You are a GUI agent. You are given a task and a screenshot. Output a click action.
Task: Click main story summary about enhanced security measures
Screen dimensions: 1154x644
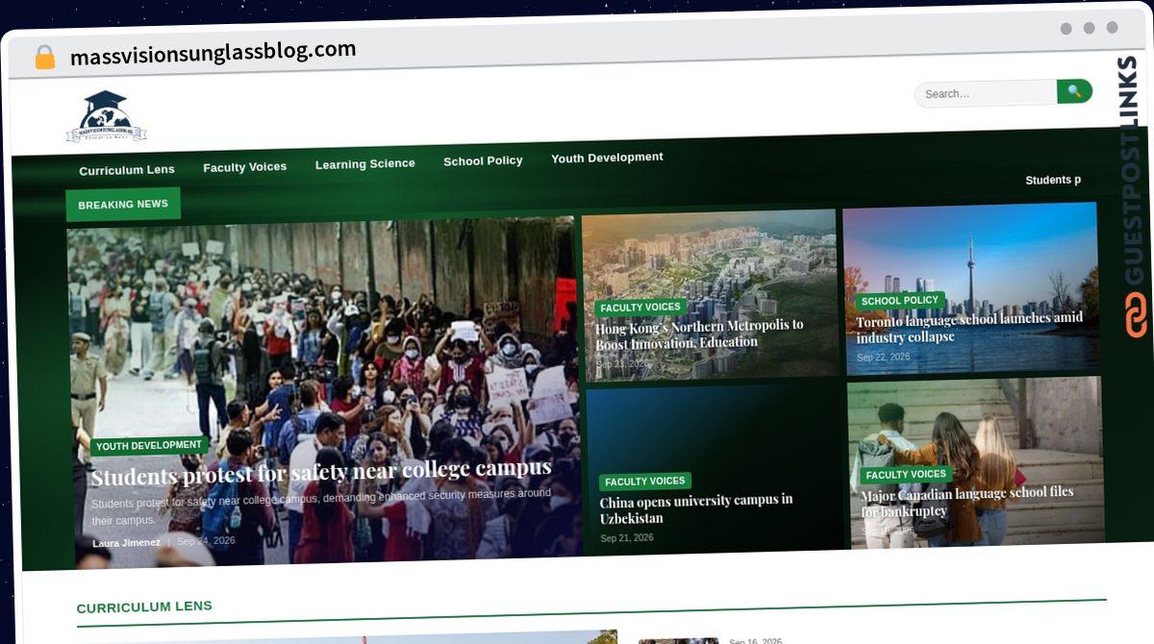click(321, 507)
